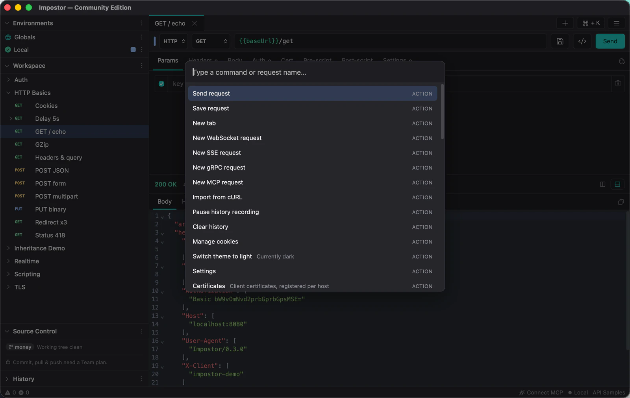Click the cookie icon near Params tabs
The height and width of the screenshot is (398, 630).
622,61
